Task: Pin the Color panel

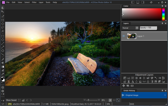Action: click(162, 6)
